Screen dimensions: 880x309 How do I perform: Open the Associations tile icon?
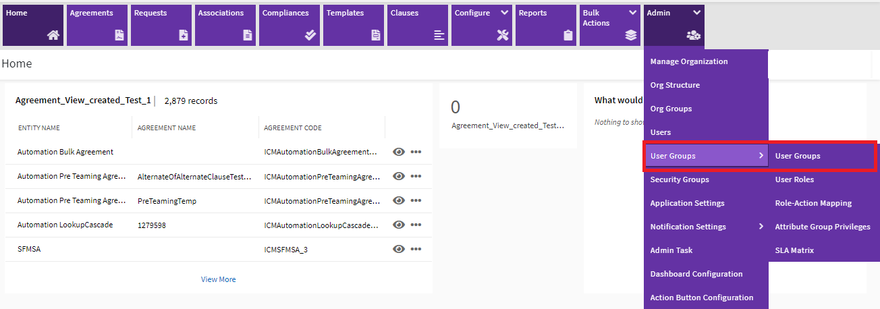[x=248, y=36]
